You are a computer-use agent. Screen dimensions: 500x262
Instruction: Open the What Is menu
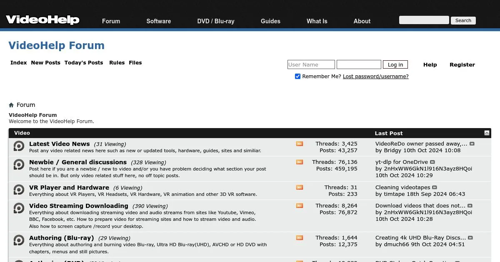click(x=317, y=21)
